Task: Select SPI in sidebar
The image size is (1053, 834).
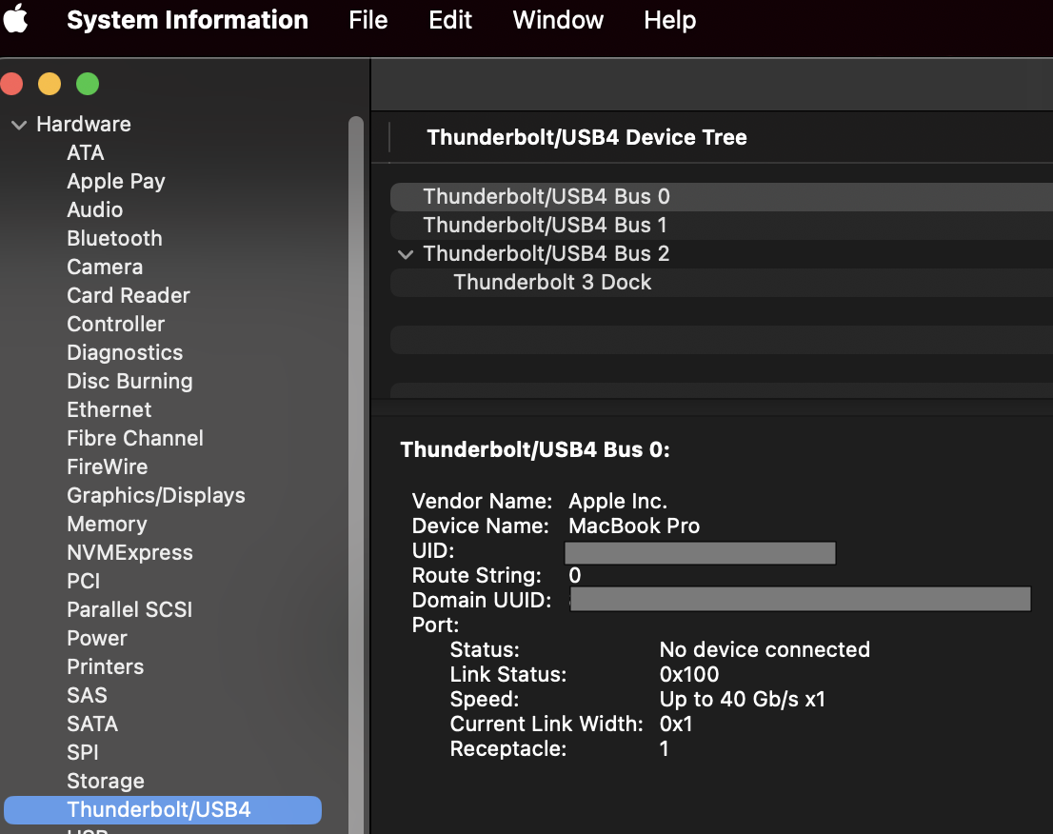Action: pyautogui.click(x=83, y=752)
